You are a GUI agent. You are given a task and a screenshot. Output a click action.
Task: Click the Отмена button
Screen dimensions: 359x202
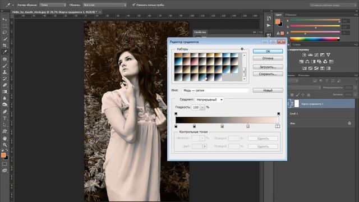coord(268,58)
